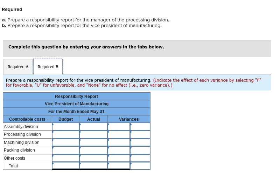Click Packing division variance amount cell
280x173 pixels.
119,150
